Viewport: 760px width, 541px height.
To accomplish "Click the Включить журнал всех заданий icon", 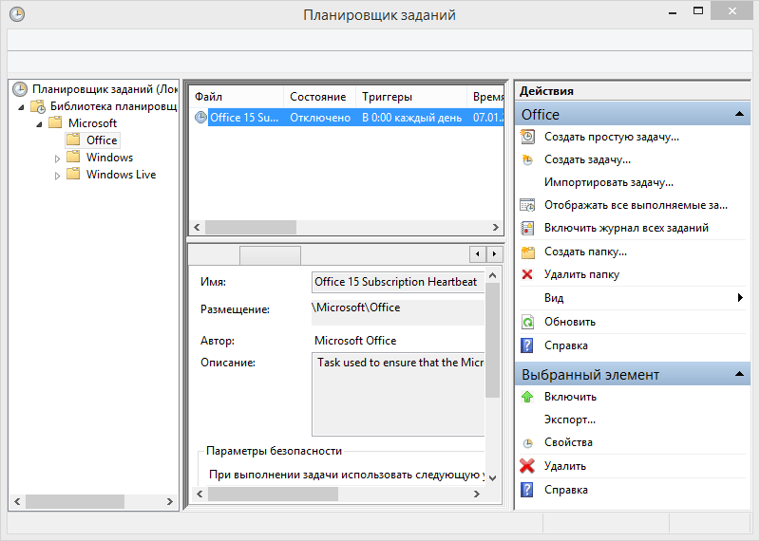I will [x=527, y=228].
